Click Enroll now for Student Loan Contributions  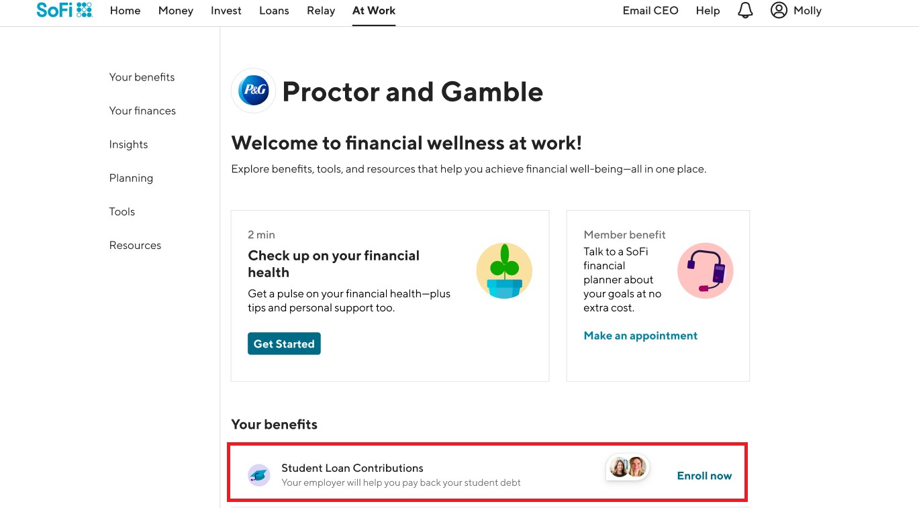[704, 475]
